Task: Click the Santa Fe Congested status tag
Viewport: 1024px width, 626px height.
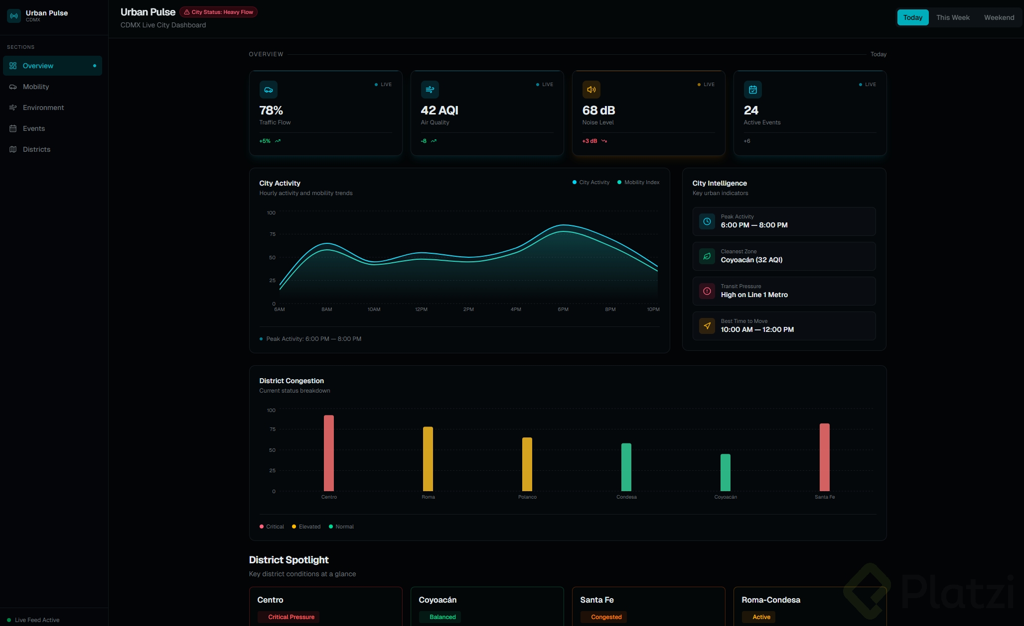Action: click(606, 617)
